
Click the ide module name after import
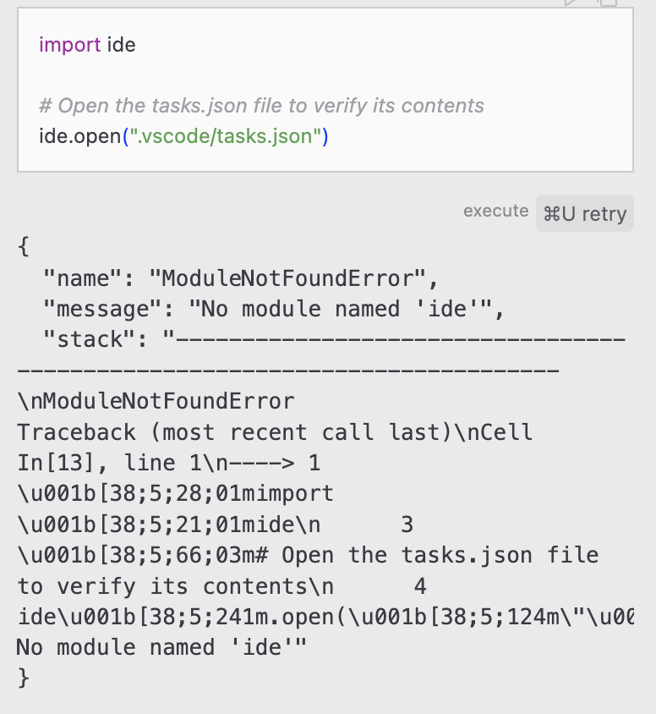click(123, 45)
